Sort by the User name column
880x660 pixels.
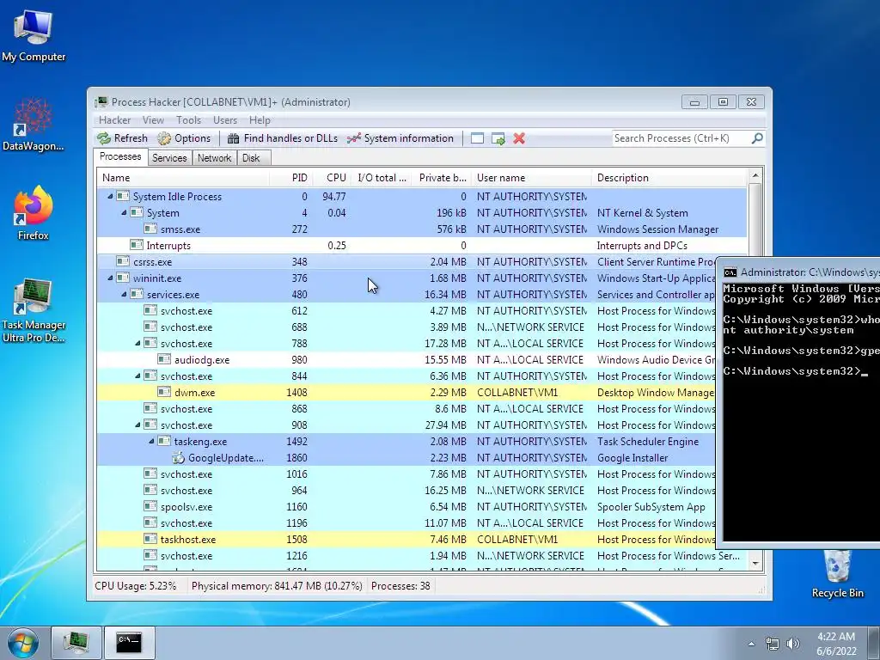[x=531, y=178]
